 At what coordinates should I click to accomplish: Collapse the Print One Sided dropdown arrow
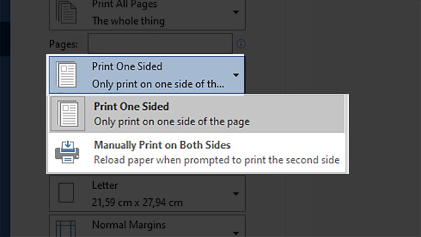pyautogui.click(x=236, y=75)
